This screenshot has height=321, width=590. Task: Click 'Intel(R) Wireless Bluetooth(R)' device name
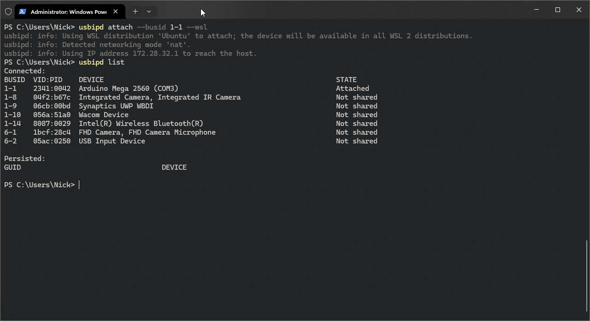point(141,124)
